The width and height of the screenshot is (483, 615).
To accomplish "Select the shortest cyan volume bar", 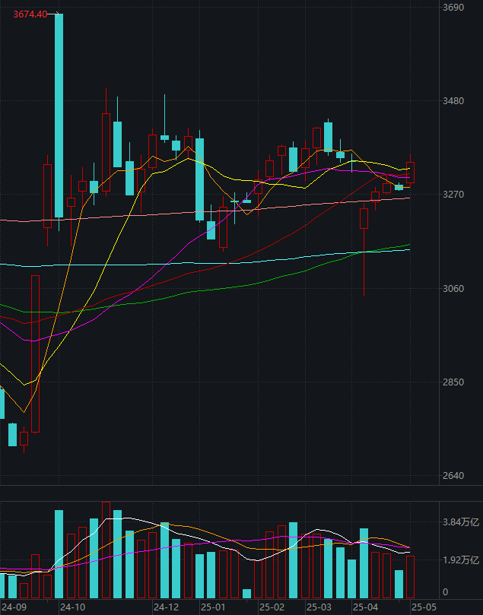I will (x=246, y=593).
